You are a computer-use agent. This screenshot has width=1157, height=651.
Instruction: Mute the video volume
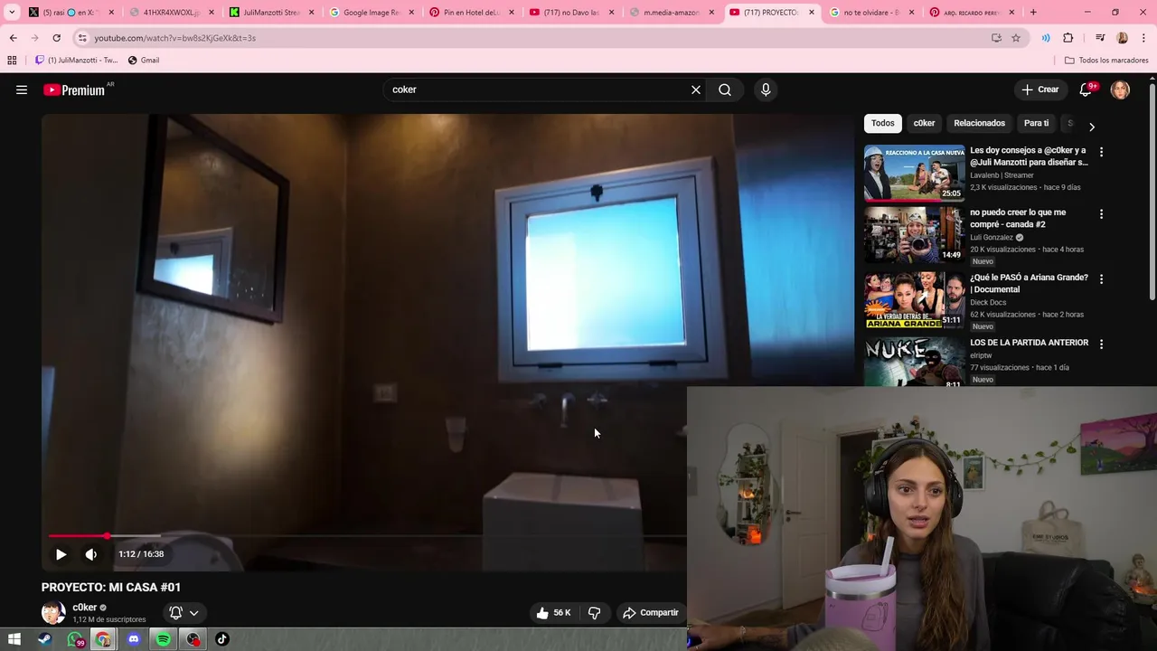click(x=91, y=554)
